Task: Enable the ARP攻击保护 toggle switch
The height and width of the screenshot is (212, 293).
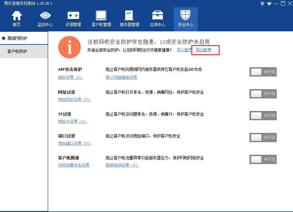Action: (x=263, y=72)
